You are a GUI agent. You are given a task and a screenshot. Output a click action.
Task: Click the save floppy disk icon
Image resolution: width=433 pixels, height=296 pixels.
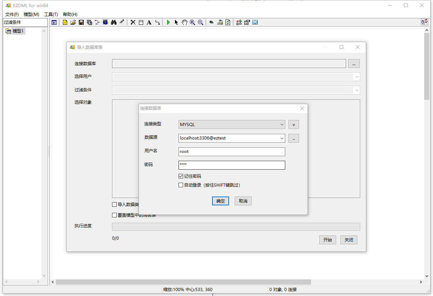(x=81, y=22)
